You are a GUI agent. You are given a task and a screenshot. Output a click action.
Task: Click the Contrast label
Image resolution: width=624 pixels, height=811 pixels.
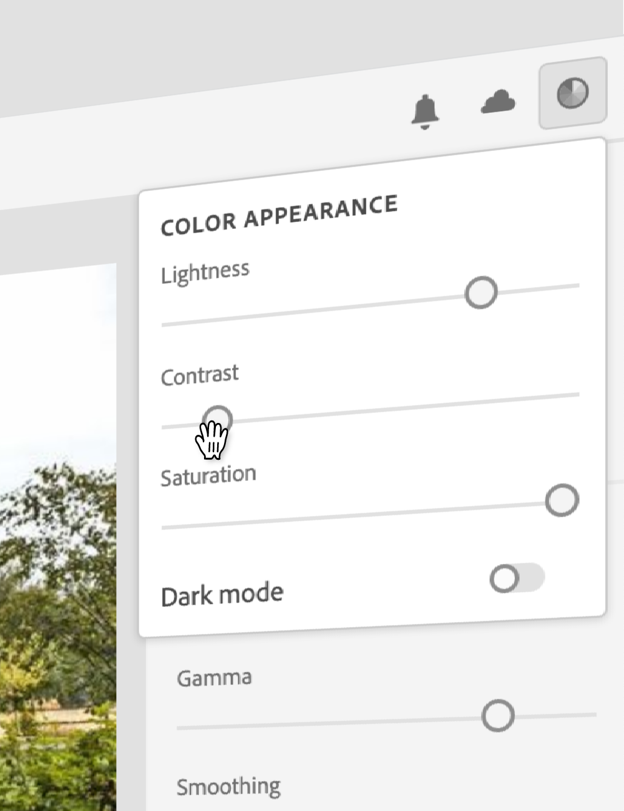pyautogui.click(x=200, y=376)
